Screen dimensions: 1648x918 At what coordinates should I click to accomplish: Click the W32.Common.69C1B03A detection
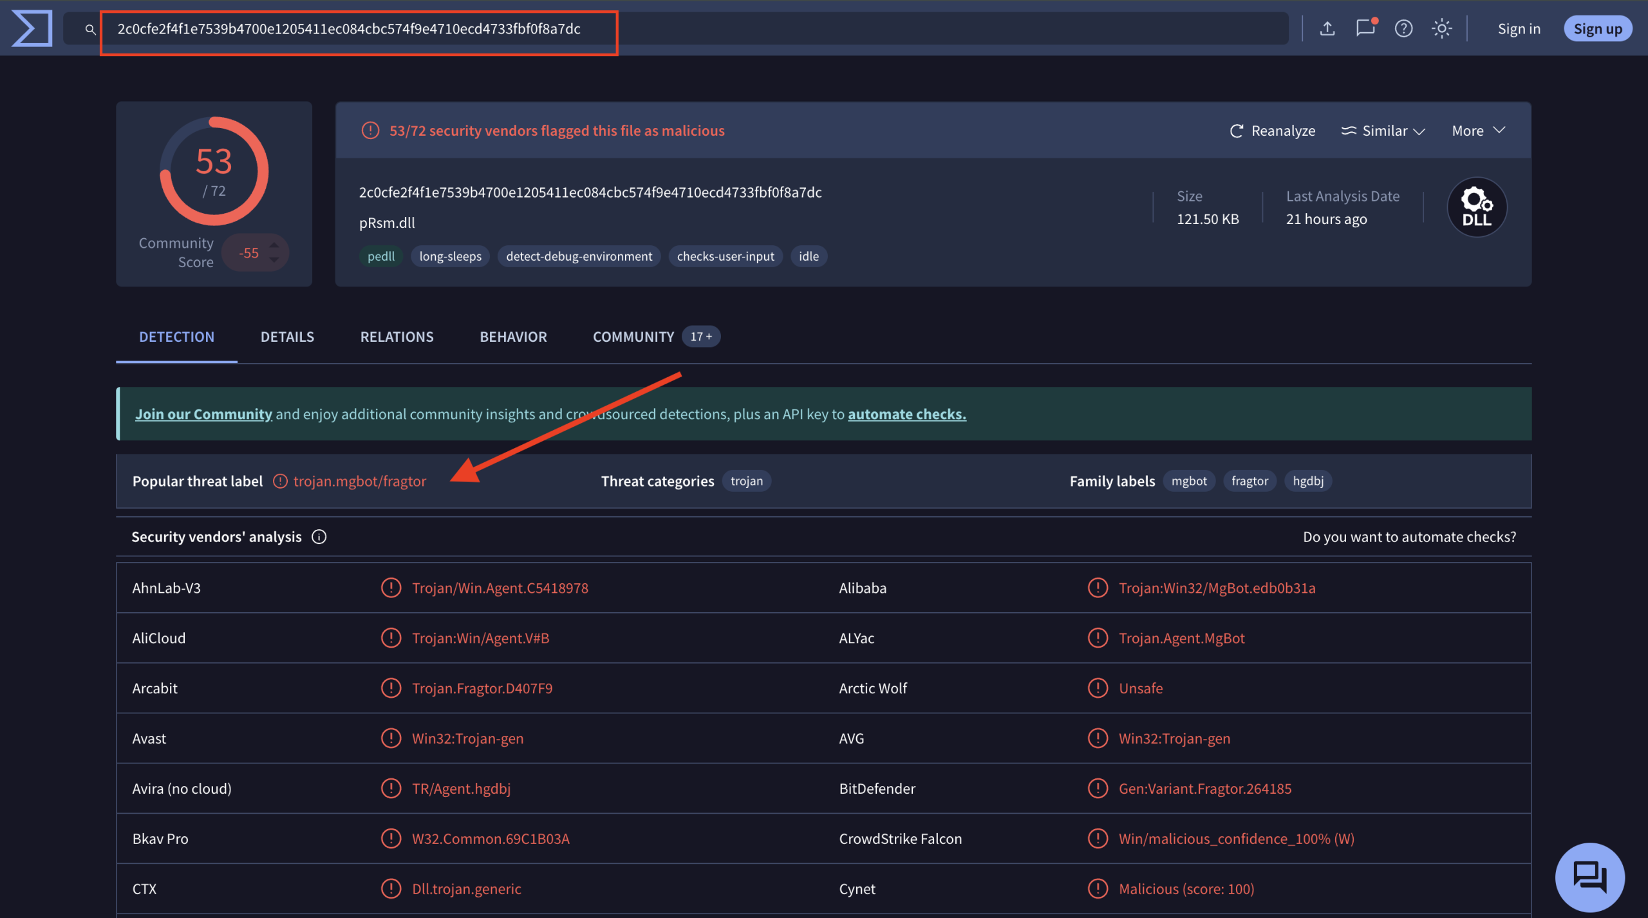pos(491,839)
